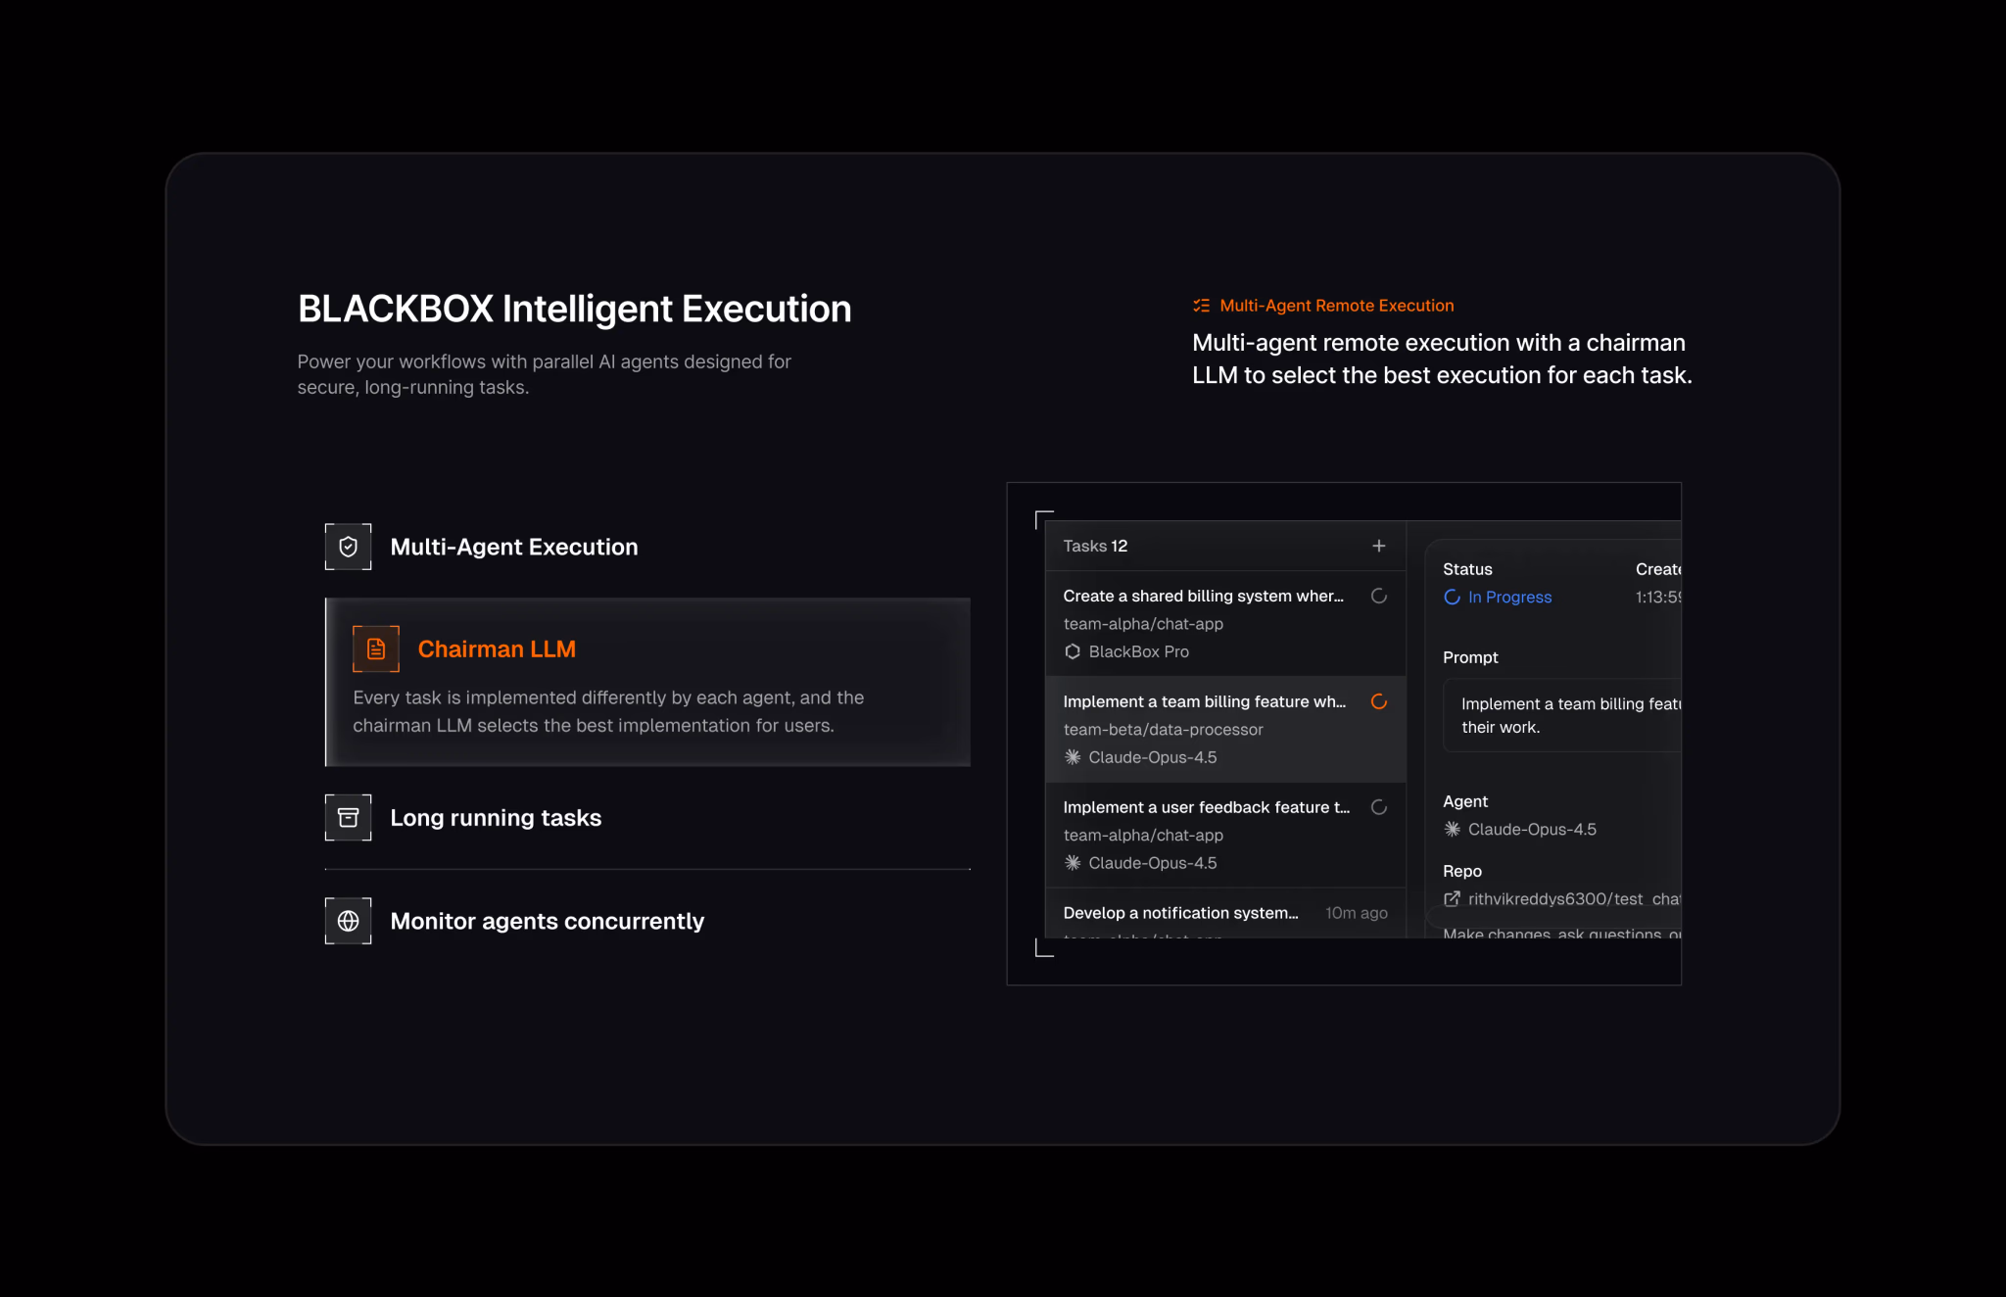
Task: Click team-alpha/chat-app under the user feedback task
Action: coord(1143,836)
